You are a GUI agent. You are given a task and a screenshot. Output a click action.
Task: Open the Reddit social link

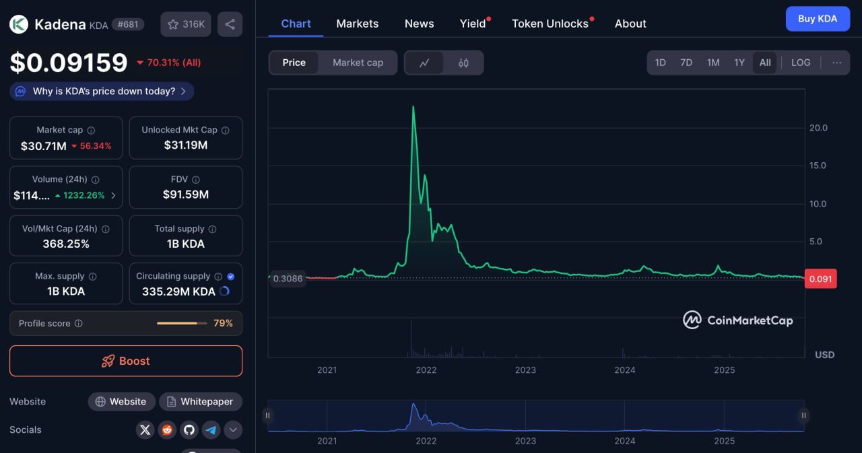tap(167, 429)
